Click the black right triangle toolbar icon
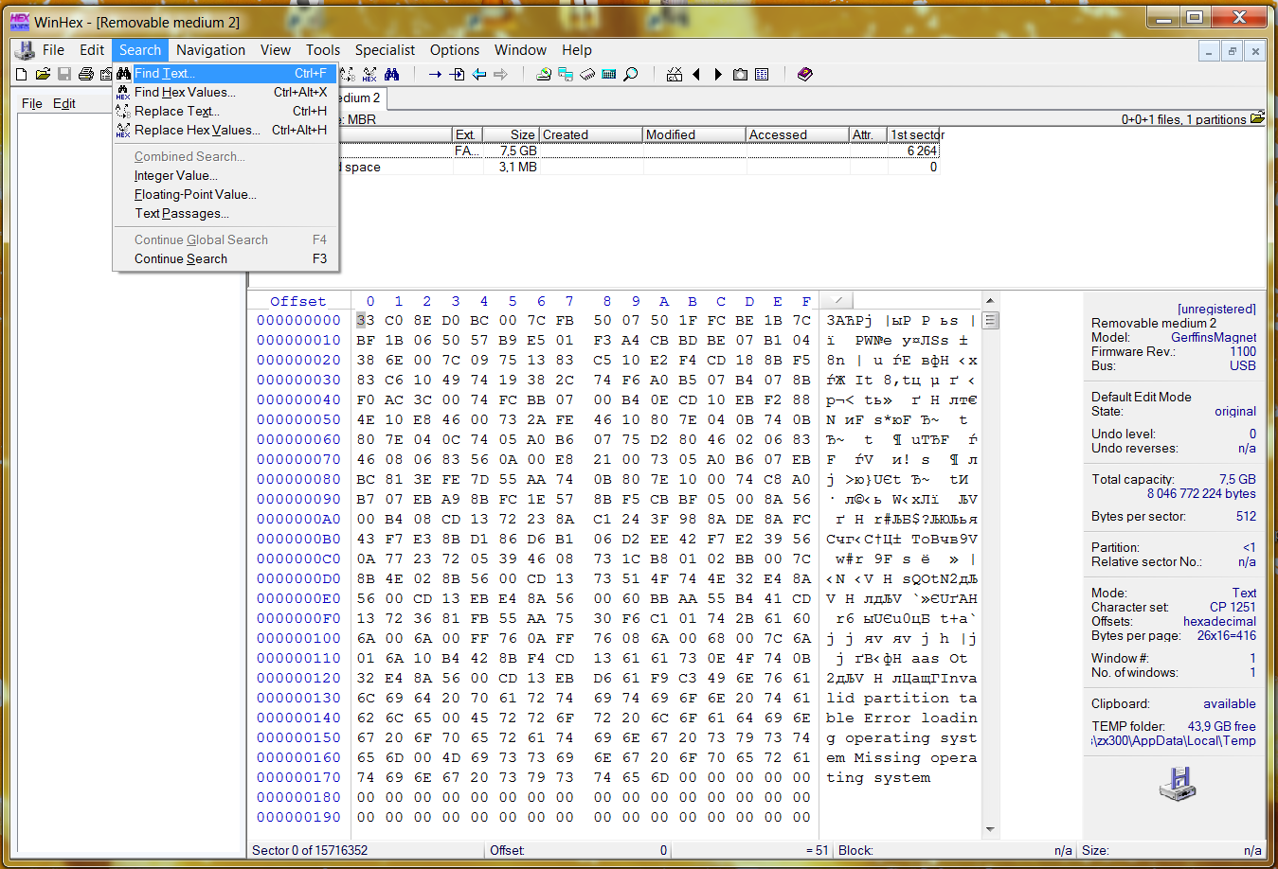Screen dimensions: 1278x869 click(x=718, y=74)
